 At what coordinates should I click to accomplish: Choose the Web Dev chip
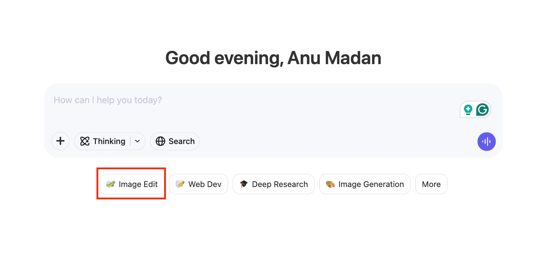pyautogui.click(x=198, y=184)
